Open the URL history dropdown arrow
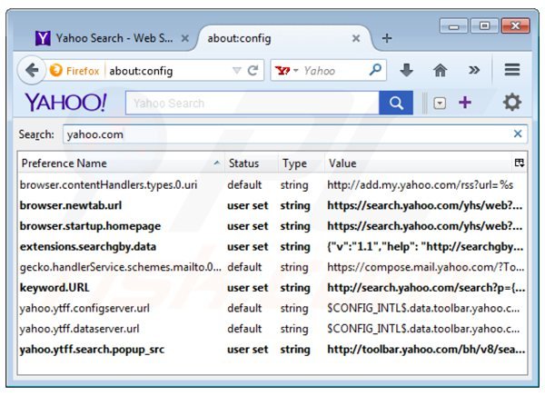The image size is (545, 396). click(236, 71)
